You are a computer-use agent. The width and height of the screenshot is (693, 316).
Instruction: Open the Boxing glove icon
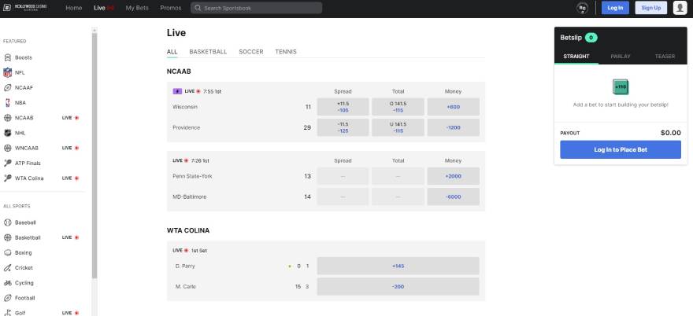point(8,253)
